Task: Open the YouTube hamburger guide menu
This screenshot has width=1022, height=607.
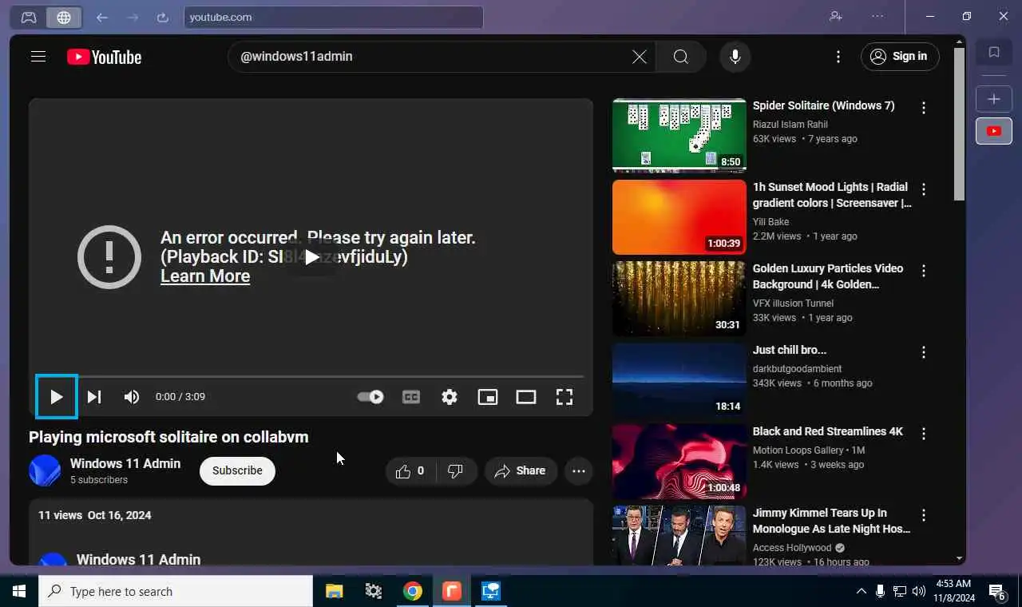Action: 38,57
